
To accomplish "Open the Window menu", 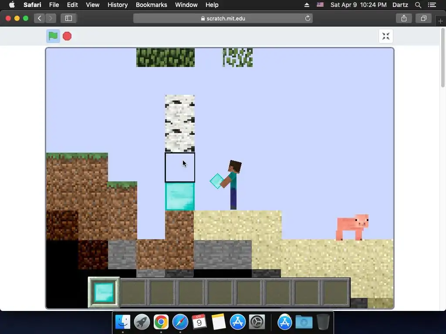I will (x=186, y=5).
